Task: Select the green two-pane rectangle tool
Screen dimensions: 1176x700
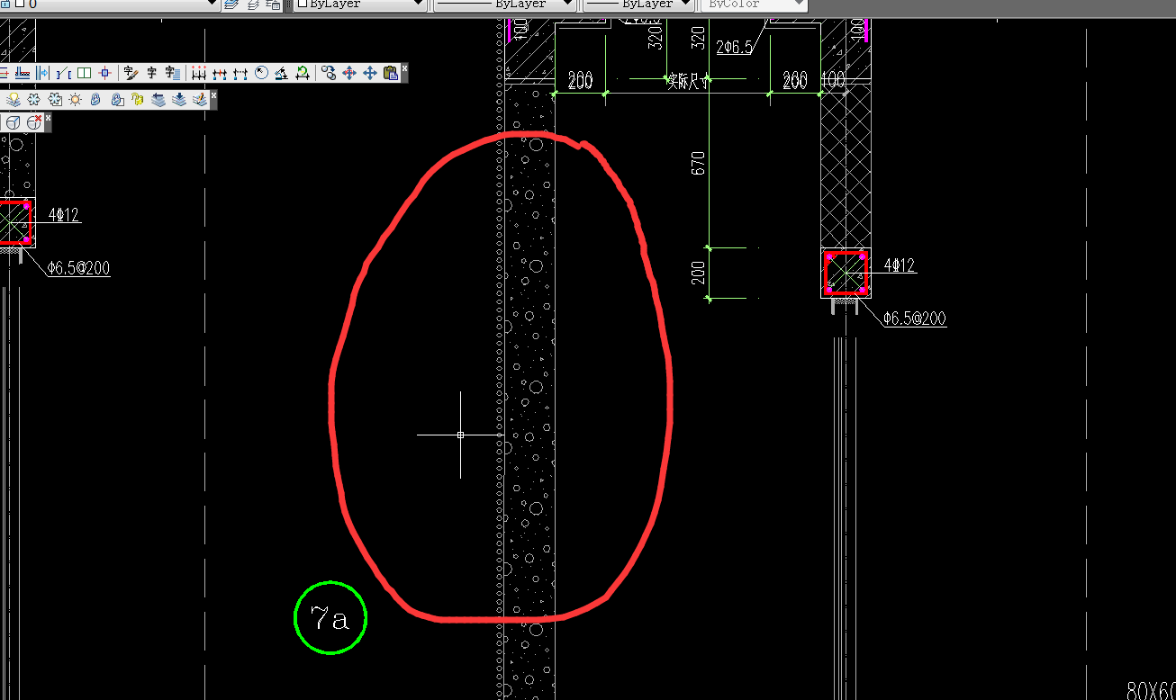Action: coord(84,73)
